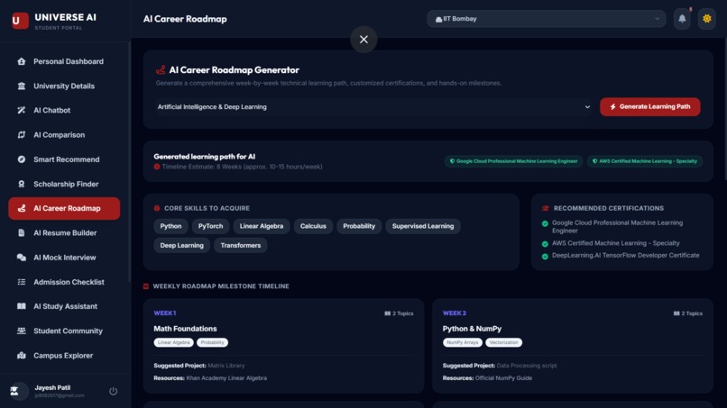The height and width of the screenshot is (408, 727).
Task: Click the NumPy Arrays topic tag
Action: 462,342
